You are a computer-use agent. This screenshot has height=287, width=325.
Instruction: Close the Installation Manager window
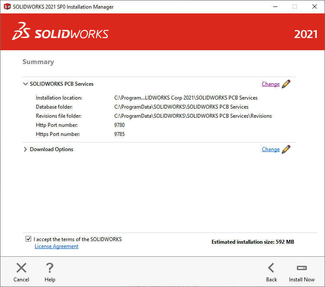[315, 6]
